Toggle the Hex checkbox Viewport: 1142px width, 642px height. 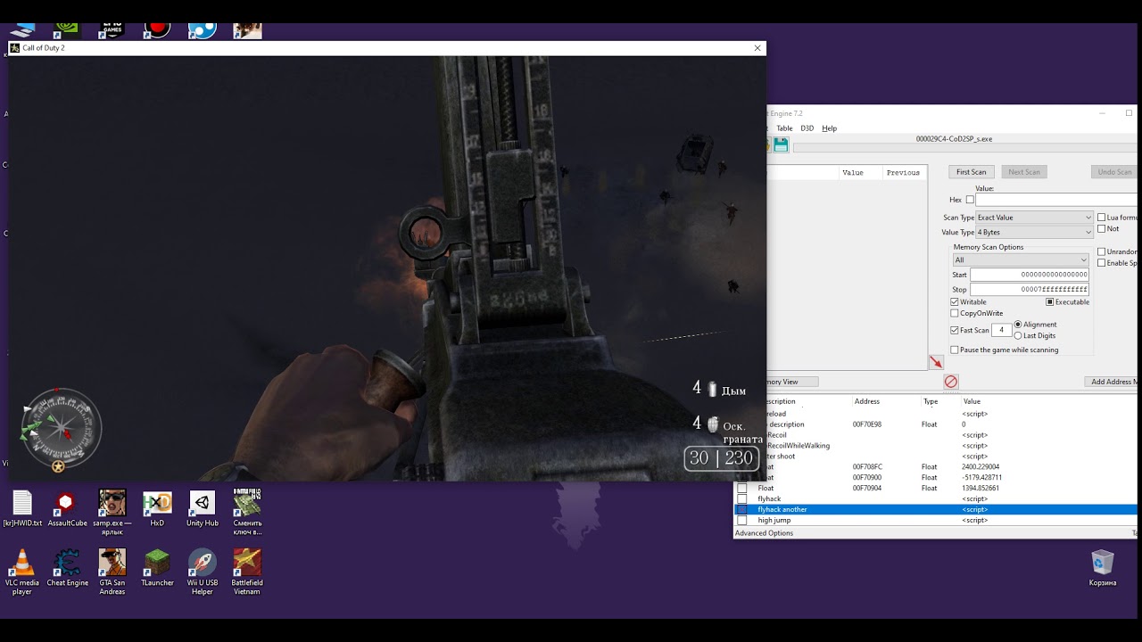click(x=970, y=200)
